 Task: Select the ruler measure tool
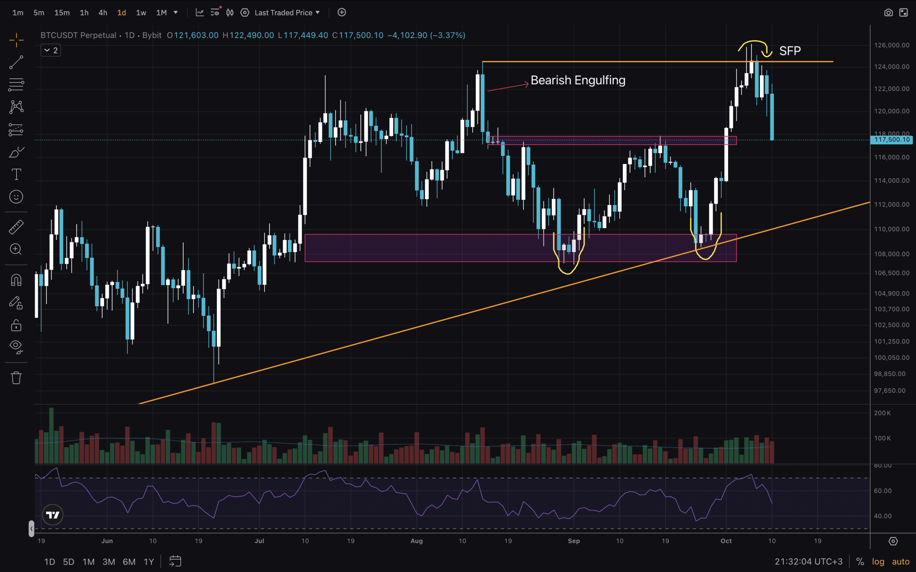[16, 227]
